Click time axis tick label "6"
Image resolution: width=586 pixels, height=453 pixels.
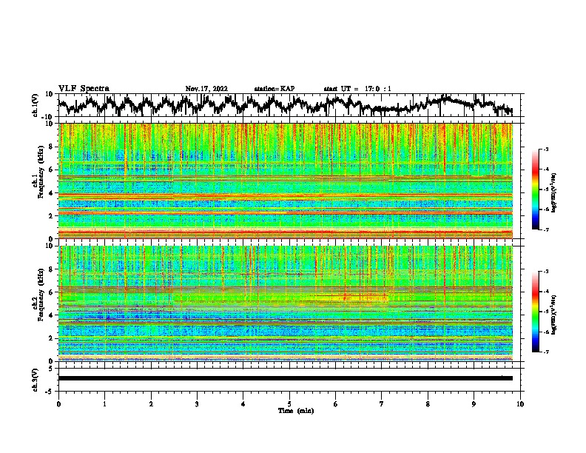tap(336, 404)
